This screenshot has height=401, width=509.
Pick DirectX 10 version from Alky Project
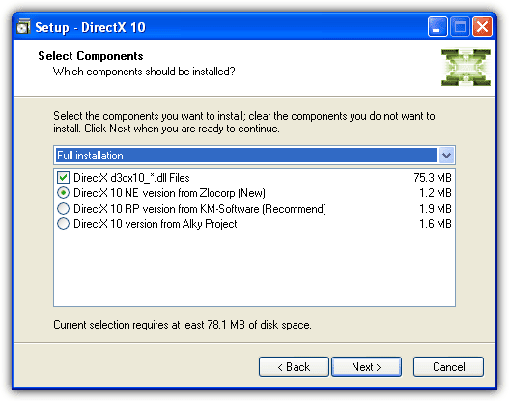point(63,224)
